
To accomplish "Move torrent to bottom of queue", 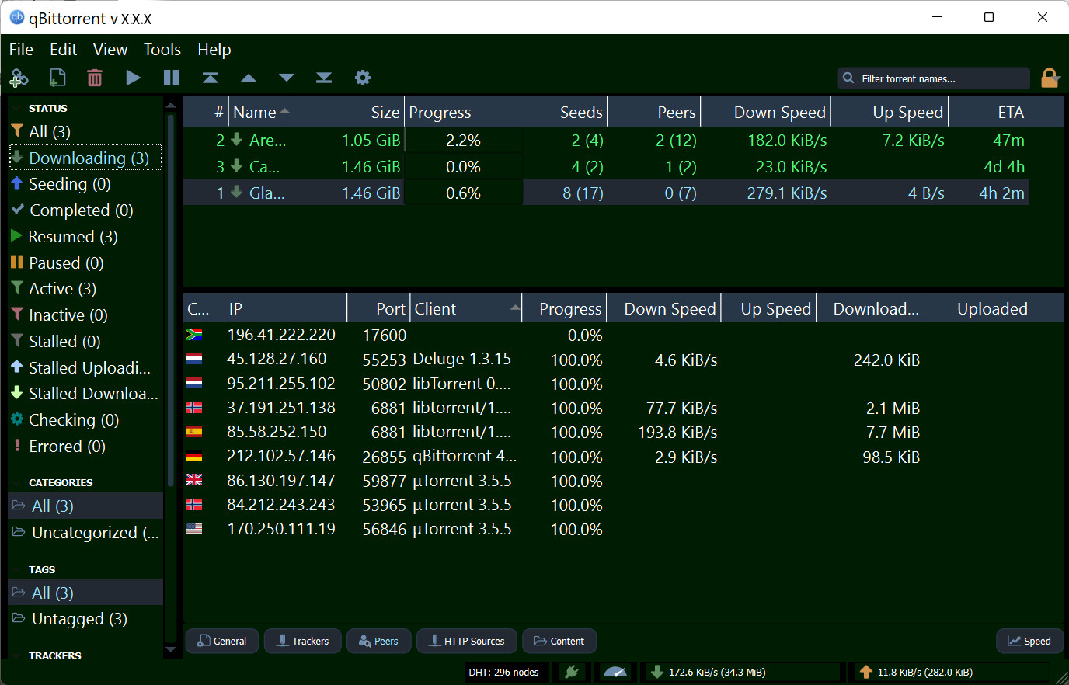I will (324, 78).
